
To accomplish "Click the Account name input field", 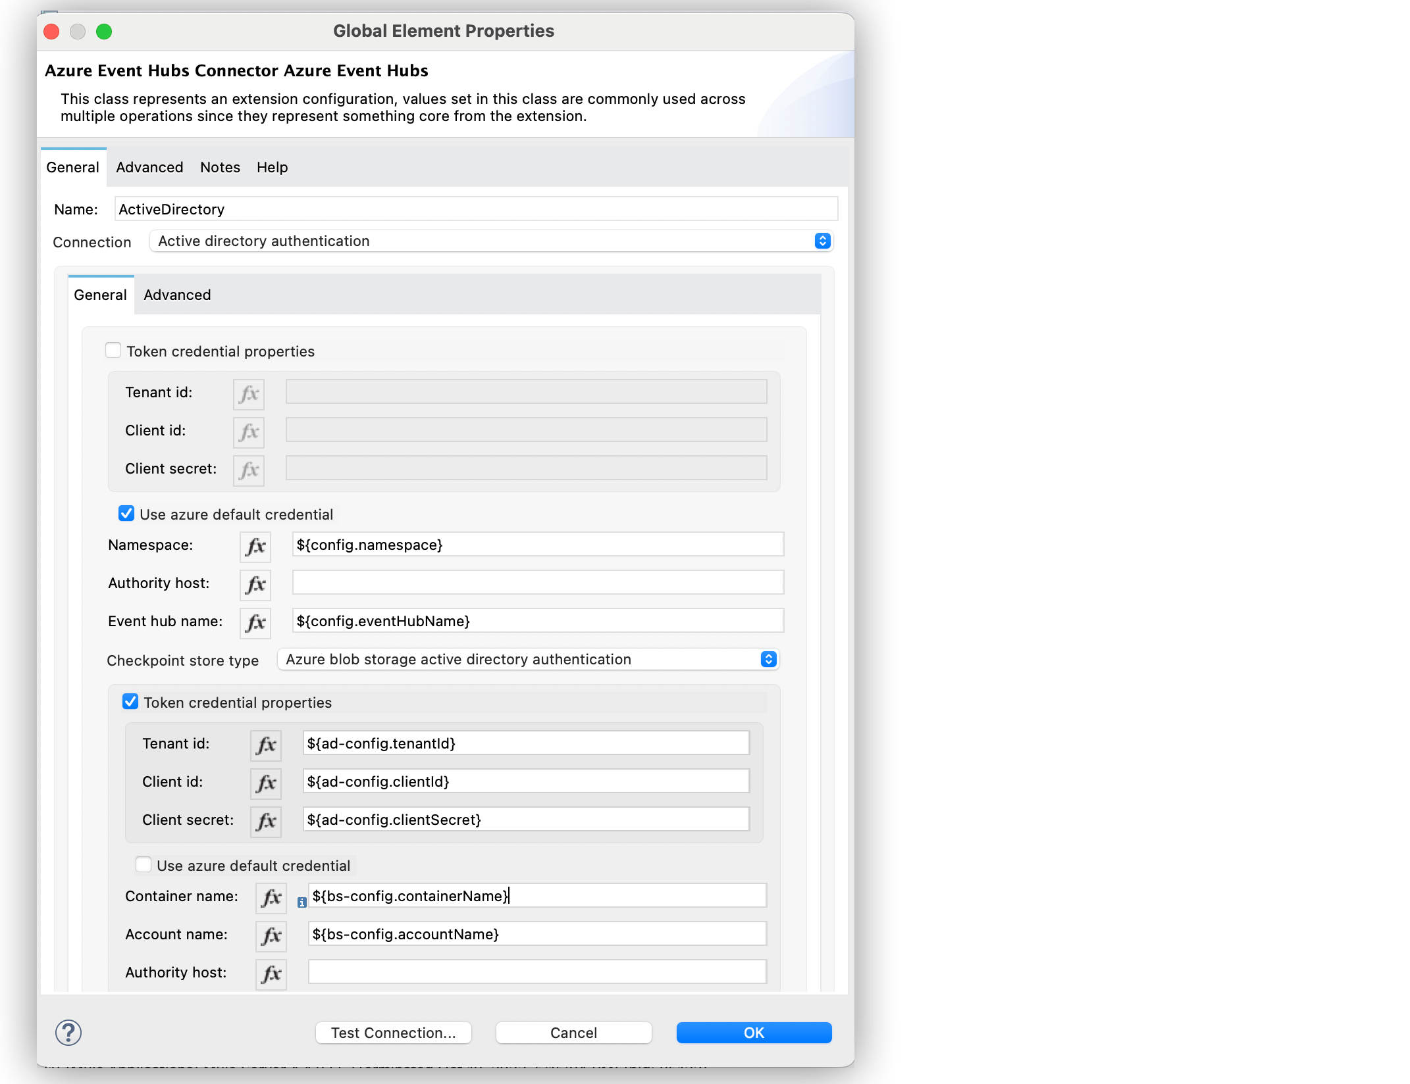I will [537, 934].
